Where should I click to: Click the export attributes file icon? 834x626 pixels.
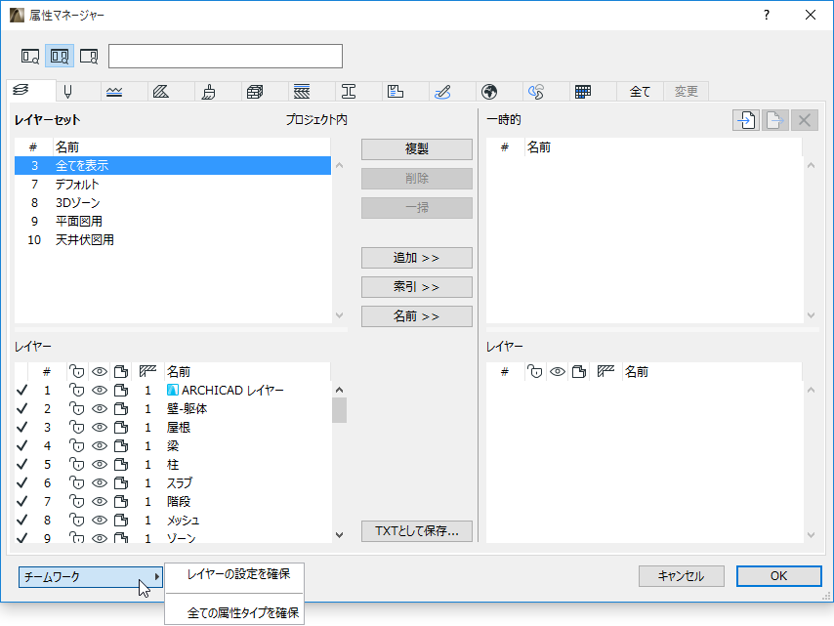point(775,120)
